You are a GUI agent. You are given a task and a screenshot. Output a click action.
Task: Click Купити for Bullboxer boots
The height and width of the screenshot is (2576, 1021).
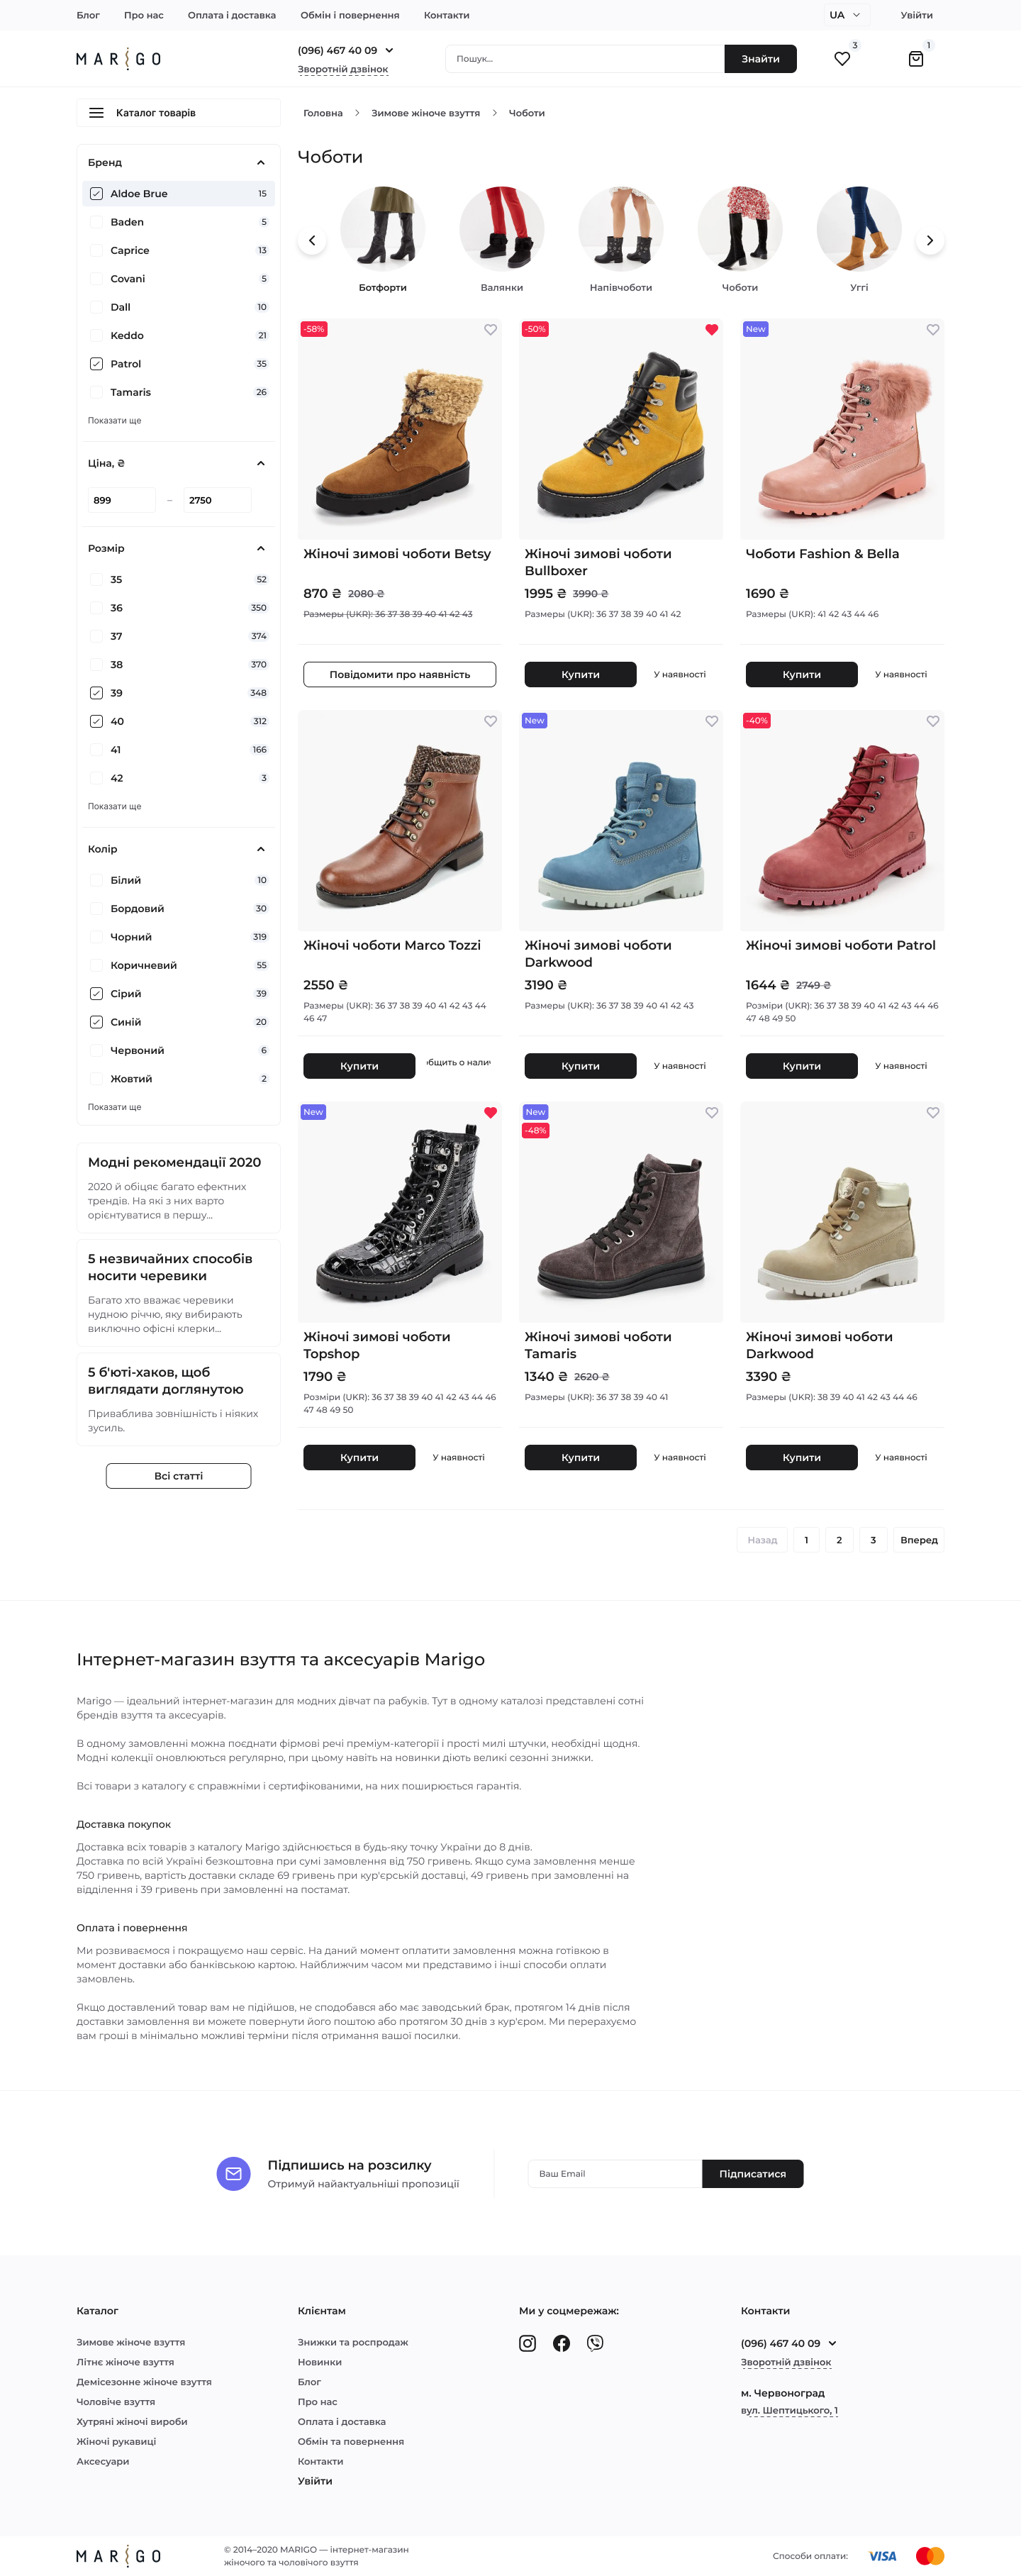[x=580, y=674]
